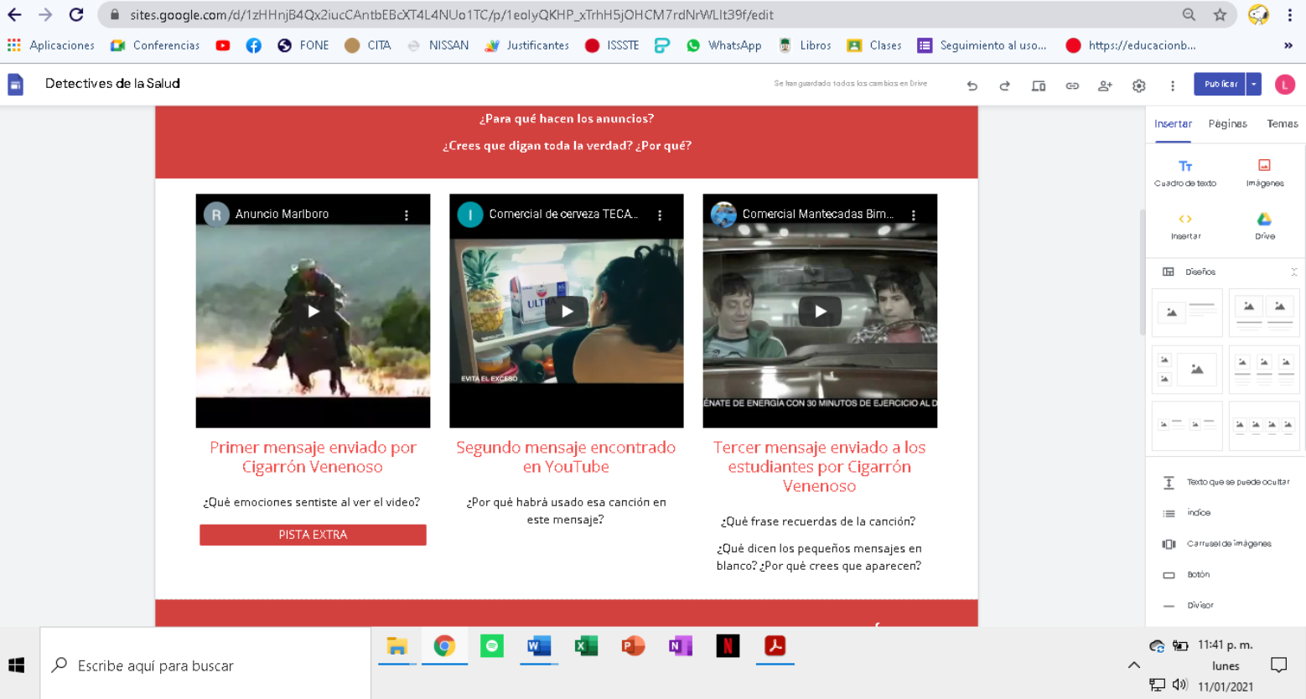
Task: Edit the site title Detectives de la Salud
Action: coord(112,84)
